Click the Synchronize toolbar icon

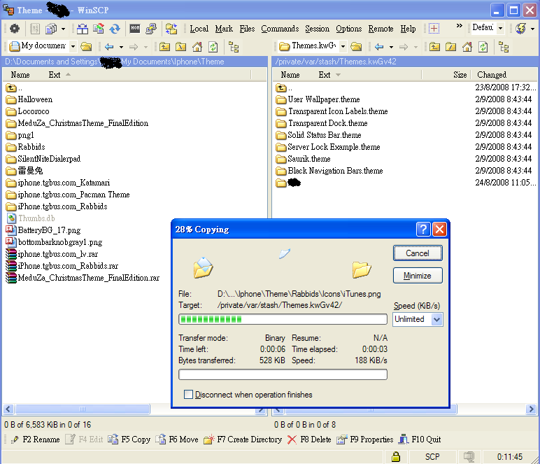pyautogui.click(x=115, y=29)
